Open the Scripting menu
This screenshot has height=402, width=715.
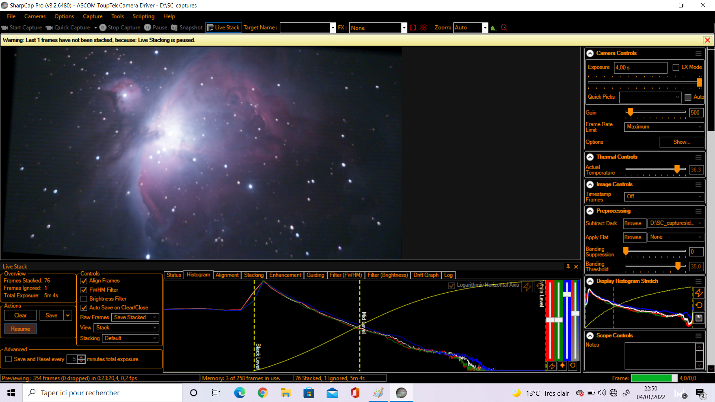tap(143, 16)
